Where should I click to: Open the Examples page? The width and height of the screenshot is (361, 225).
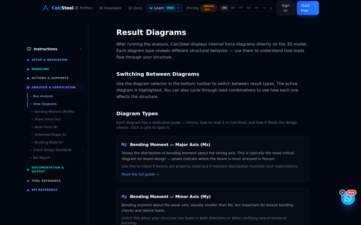(x=111, y=8)
